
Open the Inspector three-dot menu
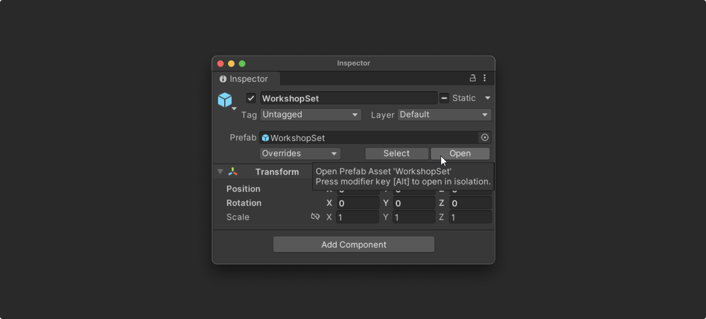pos(484,78)
